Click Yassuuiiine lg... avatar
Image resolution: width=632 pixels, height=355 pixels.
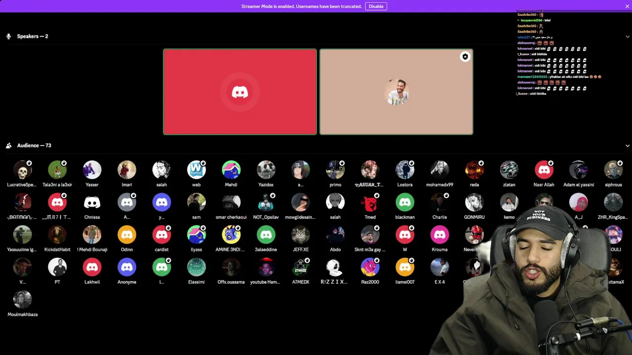pos(23,235)
